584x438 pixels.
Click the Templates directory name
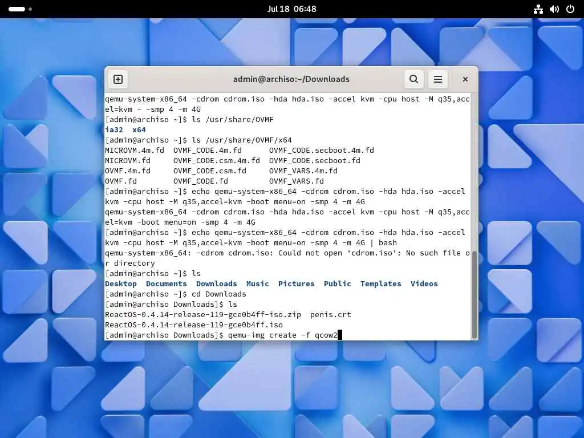[x=380, y=284]
